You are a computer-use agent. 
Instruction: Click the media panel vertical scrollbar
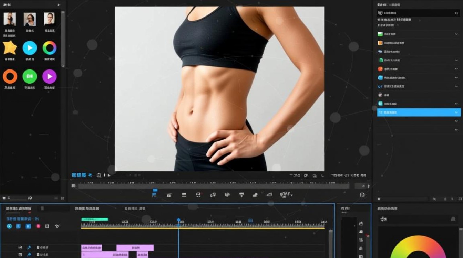coord(63,40)
